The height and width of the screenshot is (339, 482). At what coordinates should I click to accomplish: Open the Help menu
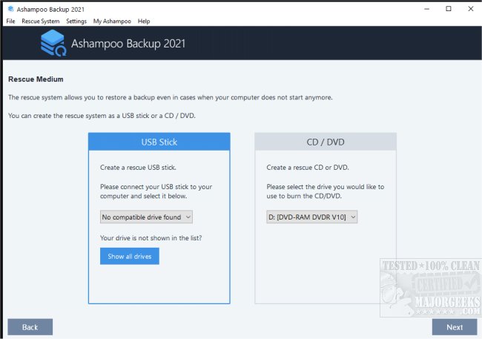[x=144, y=21]
